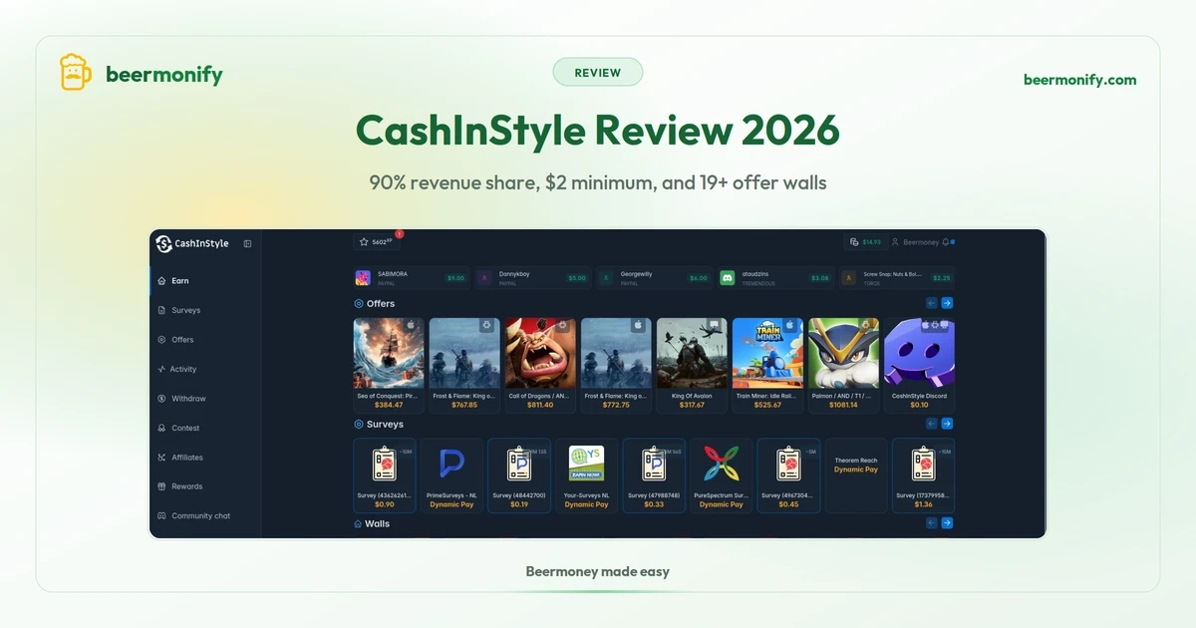Click the Surveys section next arrow
Viewport: 1196px width, 628px height.
pos(947,424)
